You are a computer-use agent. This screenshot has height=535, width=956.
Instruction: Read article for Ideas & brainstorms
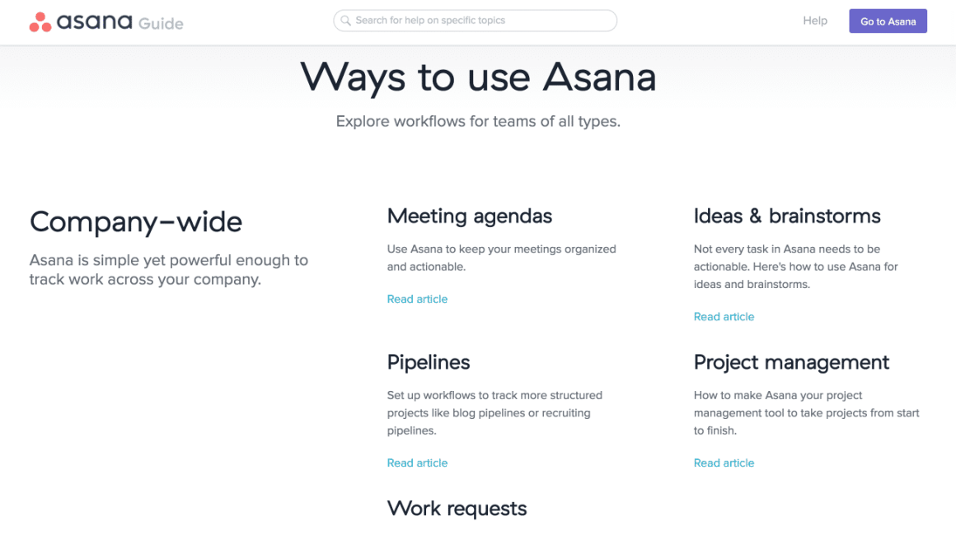[724, 316]
